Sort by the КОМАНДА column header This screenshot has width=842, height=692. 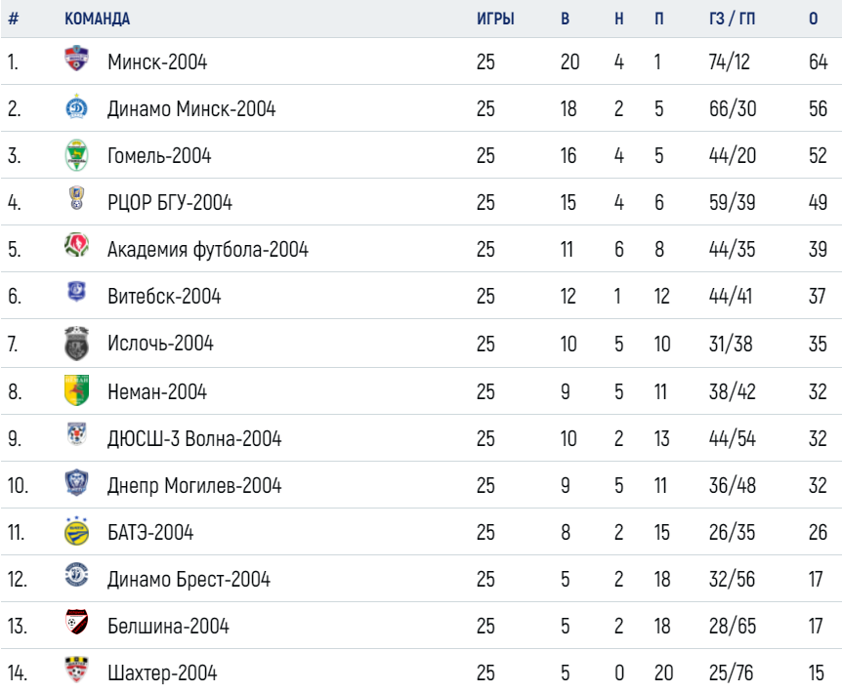(98, 19)
